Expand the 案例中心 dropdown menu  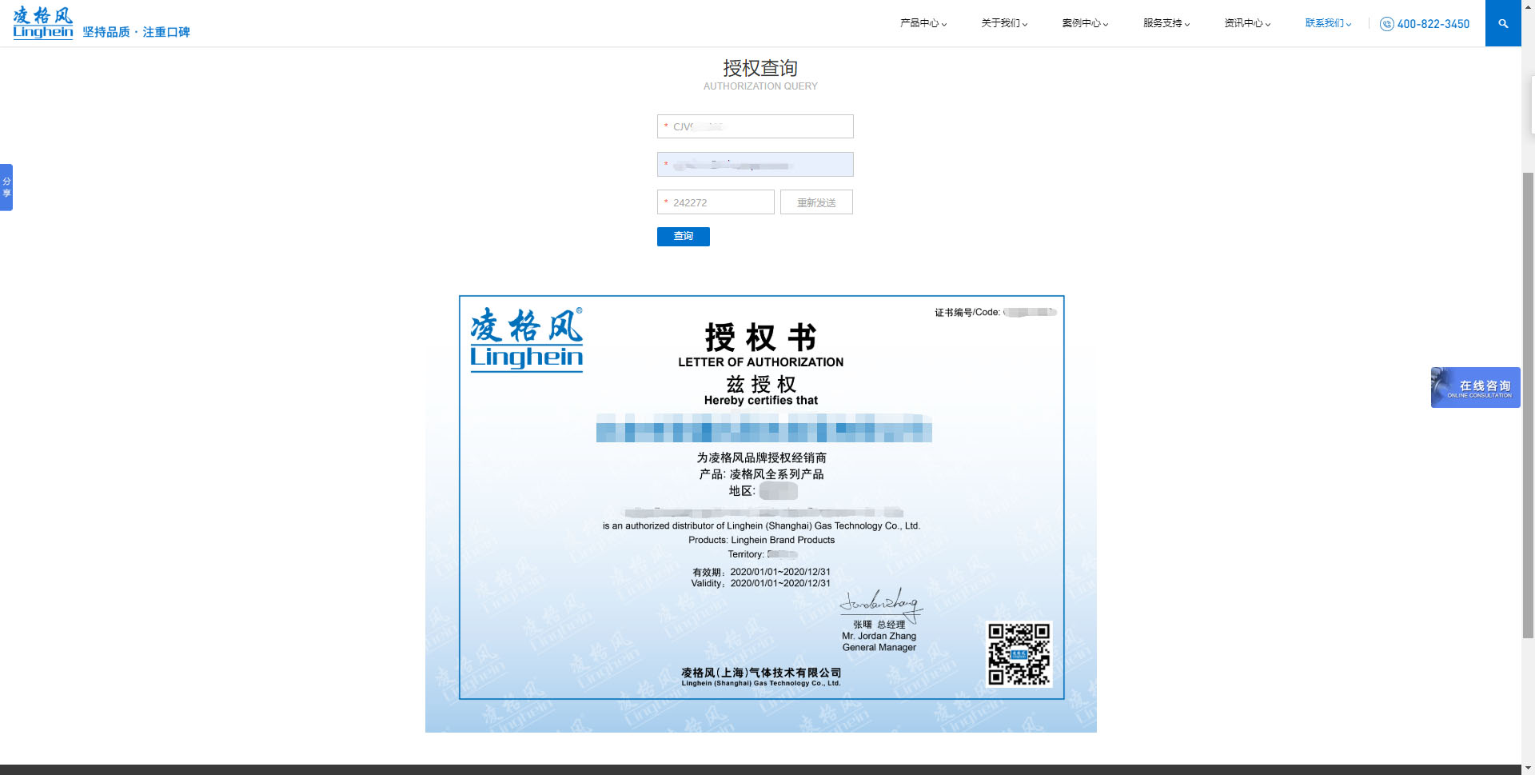(1085, 23)
